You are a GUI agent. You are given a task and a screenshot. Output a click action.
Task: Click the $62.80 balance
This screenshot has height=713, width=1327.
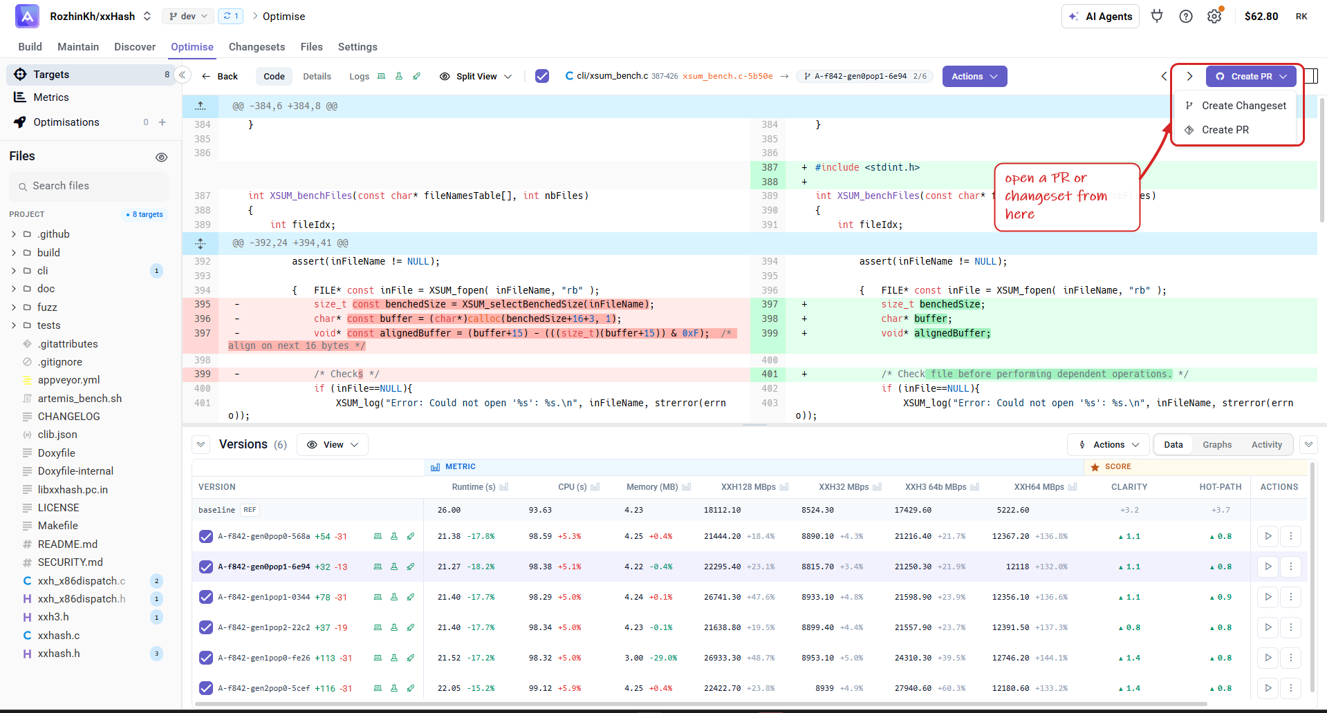click(x=1261, y=16)
